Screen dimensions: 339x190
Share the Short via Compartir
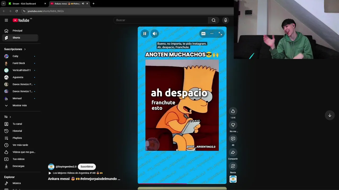233,152
